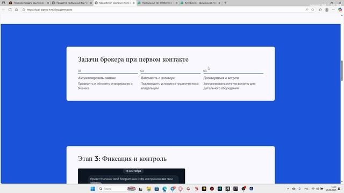Open the Favorites list icon
This screenshot has height=193, width=344.
pyautogui.click(x=320, y=10)
